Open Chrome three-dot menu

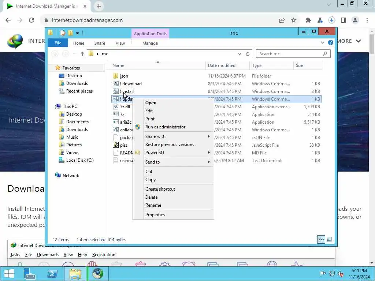(x=367, y=20)
